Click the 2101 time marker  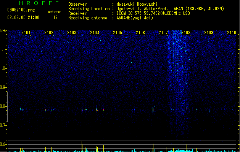(x=26, y=33)
